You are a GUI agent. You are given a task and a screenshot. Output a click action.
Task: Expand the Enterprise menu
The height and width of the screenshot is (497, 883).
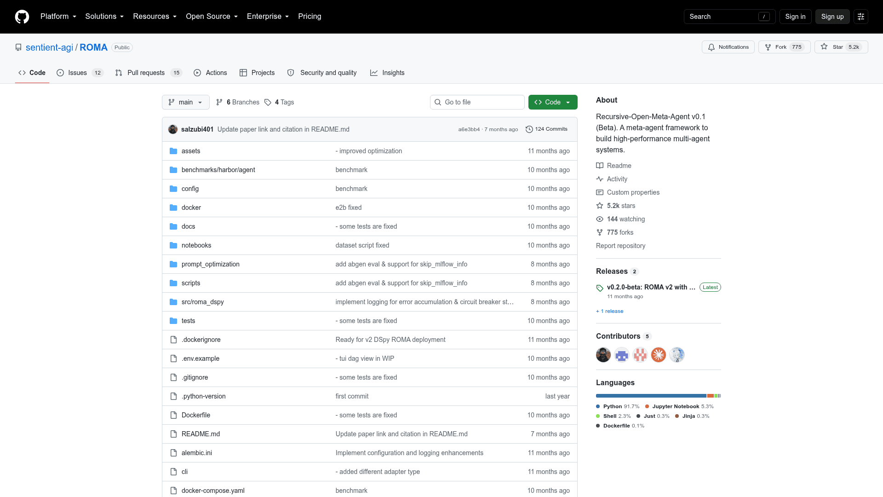pyautogui.click(x=268, y=17)
